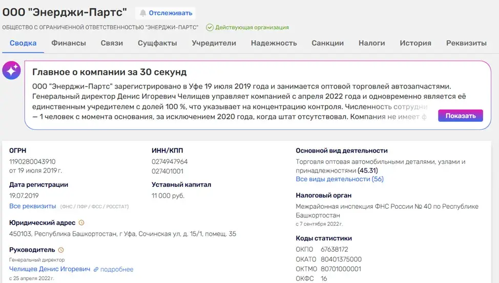Screen dimensions: 499x283
Task: Switch to the Реквизиты tab
Action: 466,43
